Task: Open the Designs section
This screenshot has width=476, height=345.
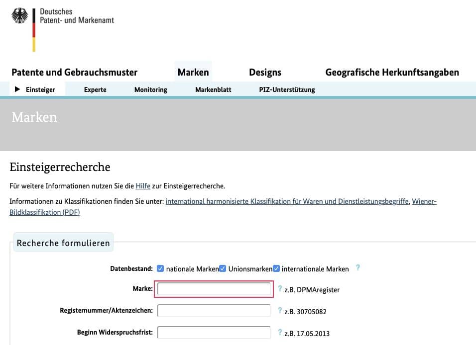Action: click(x=265, y=72)
